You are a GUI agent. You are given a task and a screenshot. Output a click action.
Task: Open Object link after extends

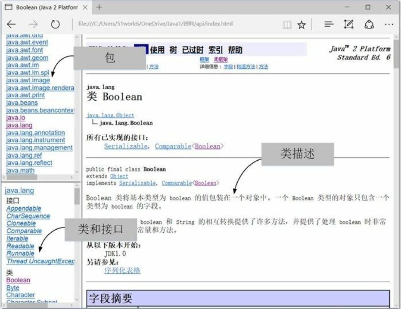119,176
